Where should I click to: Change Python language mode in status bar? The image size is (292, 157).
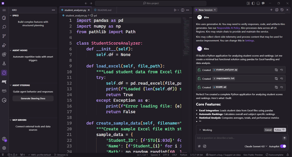coord(183,155)
